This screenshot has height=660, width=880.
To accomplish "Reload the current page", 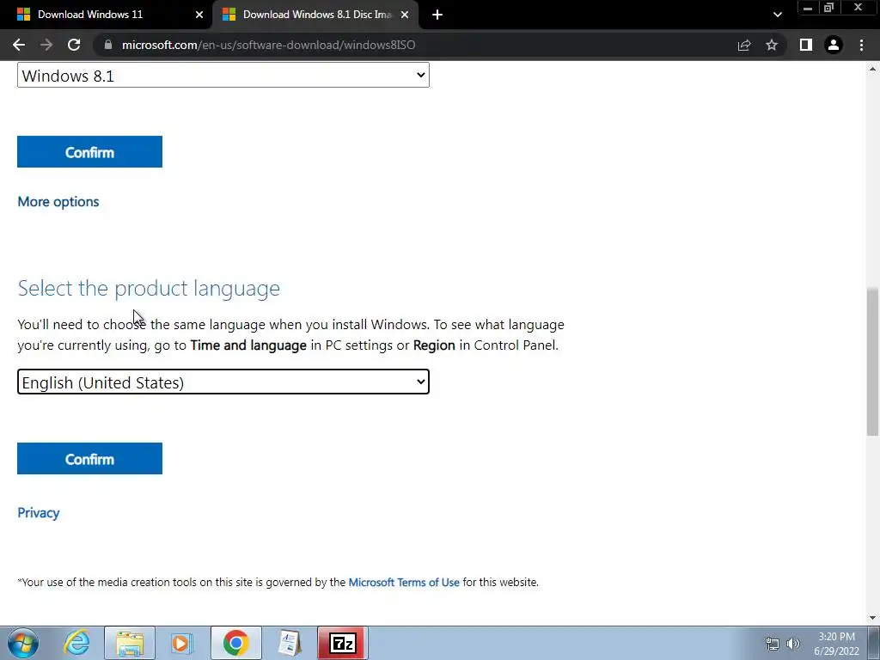I will coord(74,45).
